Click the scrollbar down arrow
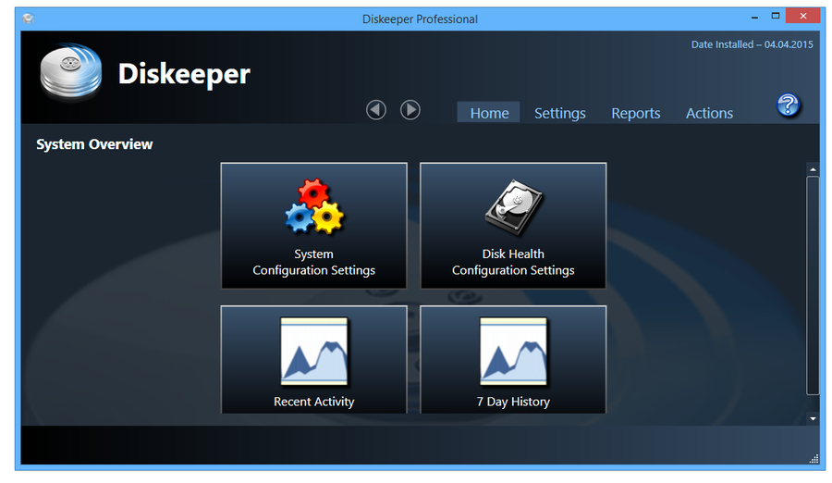The width and height of the screenshot is (832, 483). (x=813, y=419)
